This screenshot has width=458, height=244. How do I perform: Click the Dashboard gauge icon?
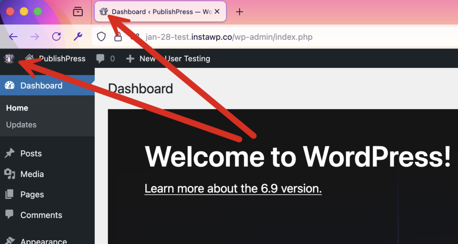tap(10, 85)
